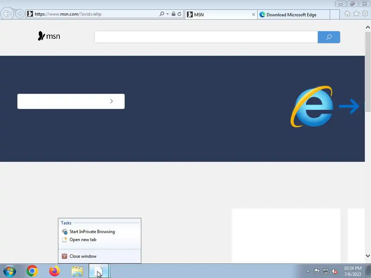This screenshot has height=278, width=371.
Task: Click the muted volume tray icon
Action: [334, 271]
